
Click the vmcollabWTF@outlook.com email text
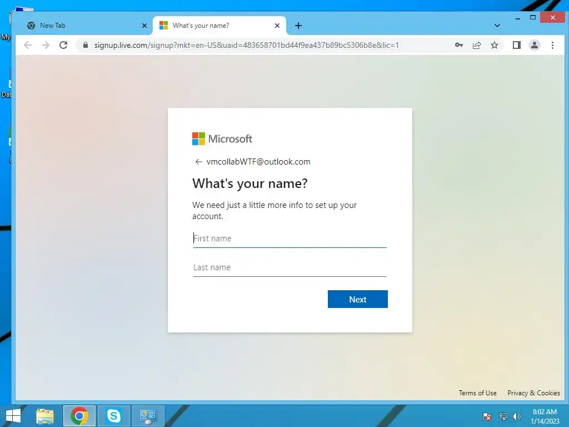(258, 162)
